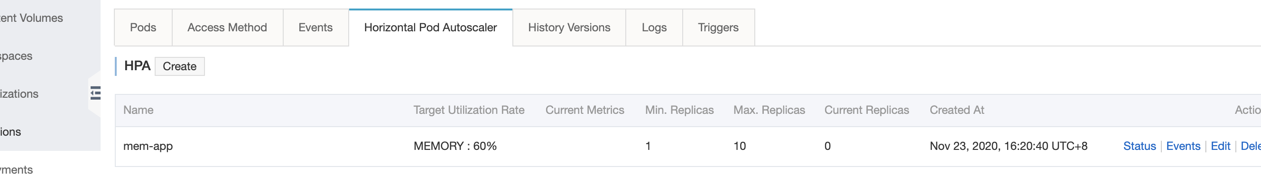Viewport: 1261px width, 185px height.
Task: Open Persistent Volumes in the sidebar
Action: pyautogui.click(x=31, y=18)
